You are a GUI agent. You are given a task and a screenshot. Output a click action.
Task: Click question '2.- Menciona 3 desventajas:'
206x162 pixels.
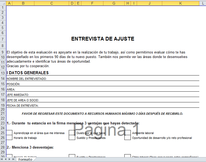coord(30,147)
